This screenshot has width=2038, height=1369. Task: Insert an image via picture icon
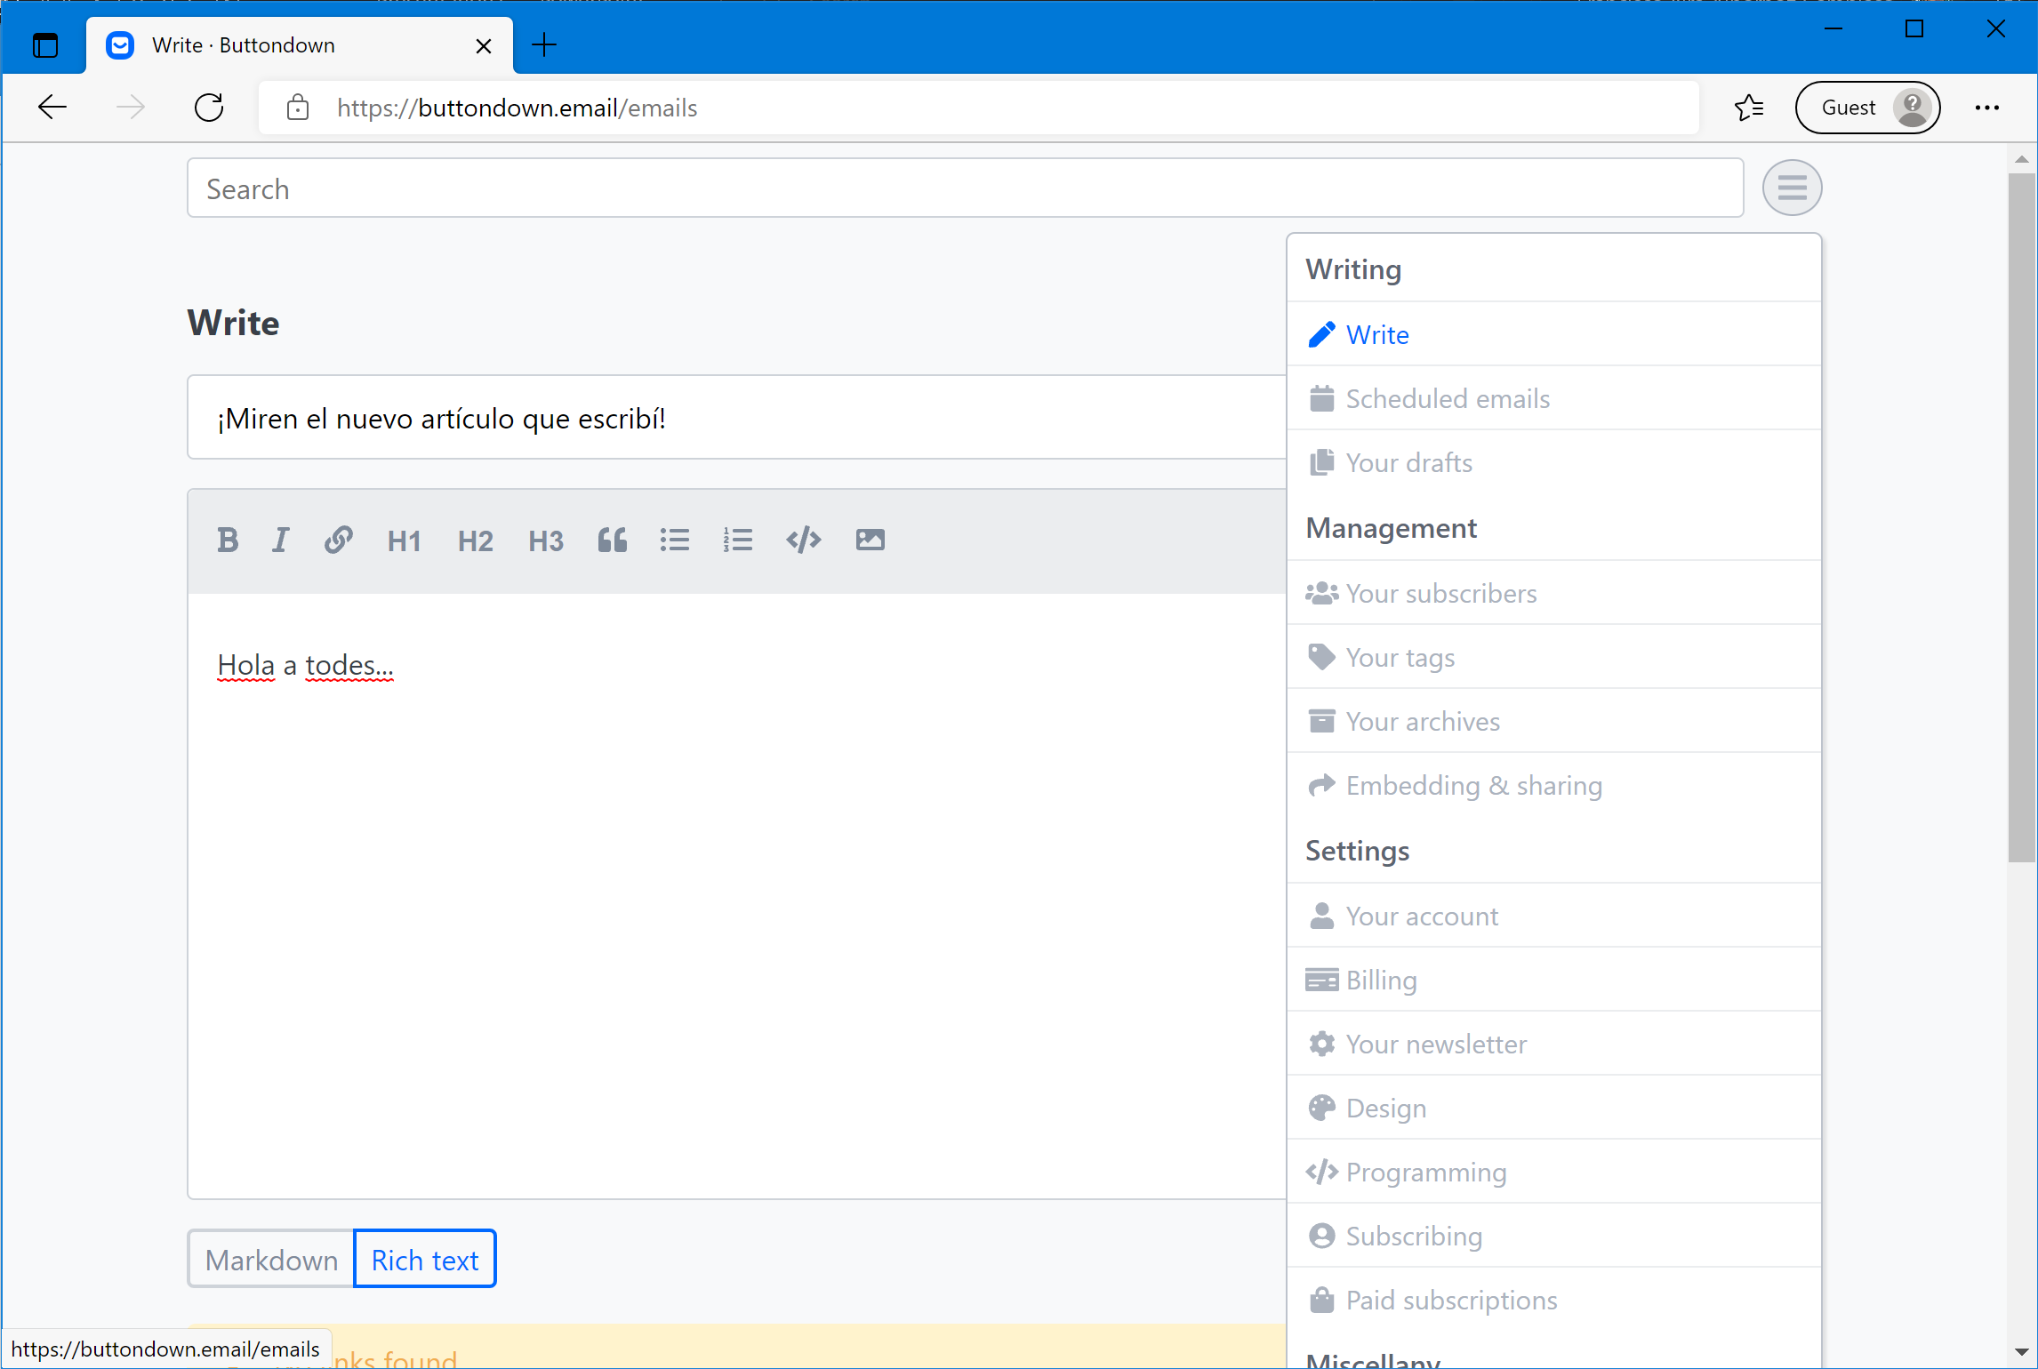tap(870, 540)
